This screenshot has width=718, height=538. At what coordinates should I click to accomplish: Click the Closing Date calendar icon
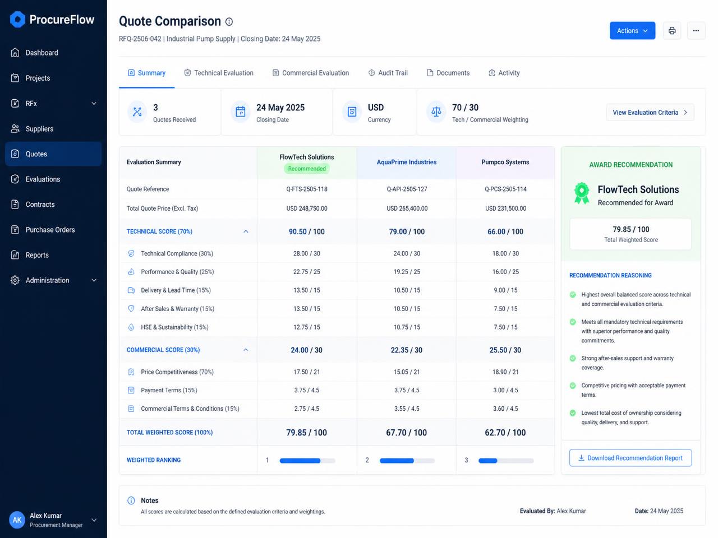[x=241, y=112]
